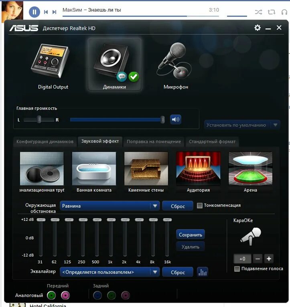290x307 pixels.
Task: Click front green analog jack
Action: coord(51,295)
